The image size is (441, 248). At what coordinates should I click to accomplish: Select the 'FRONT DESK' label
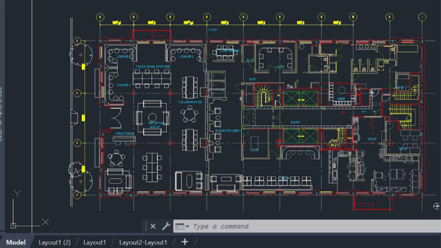[125, 133]
